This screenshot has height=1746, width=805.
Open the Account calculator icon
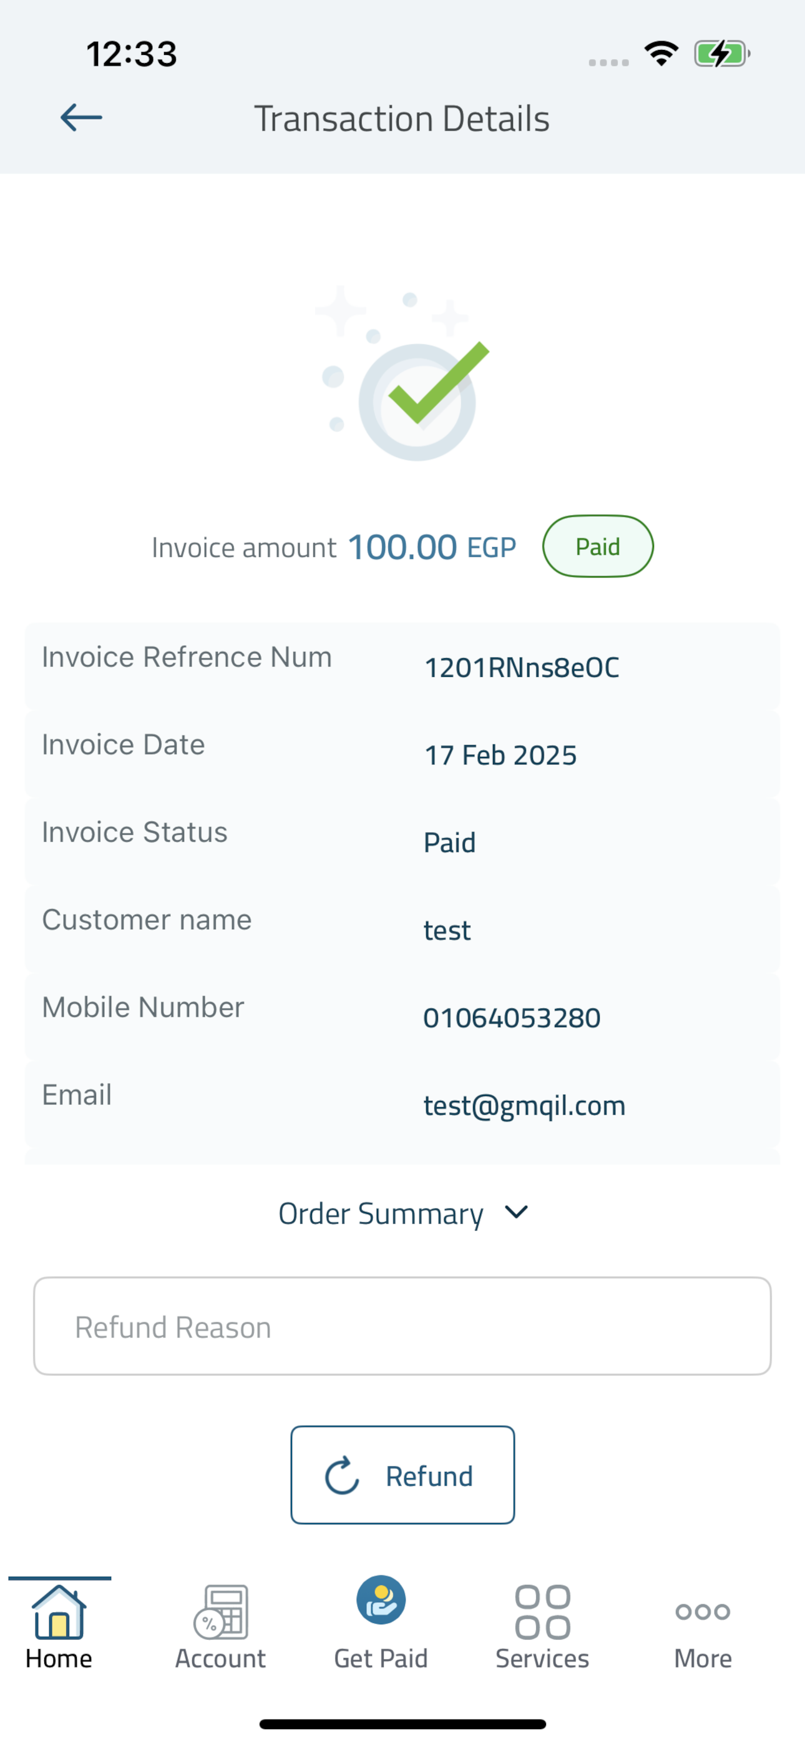(x=221, y=1612)
